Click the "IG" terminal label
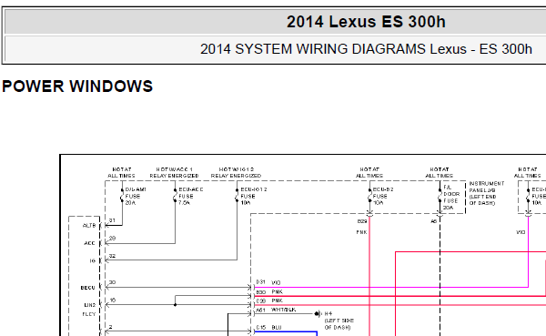 [93, 260]
